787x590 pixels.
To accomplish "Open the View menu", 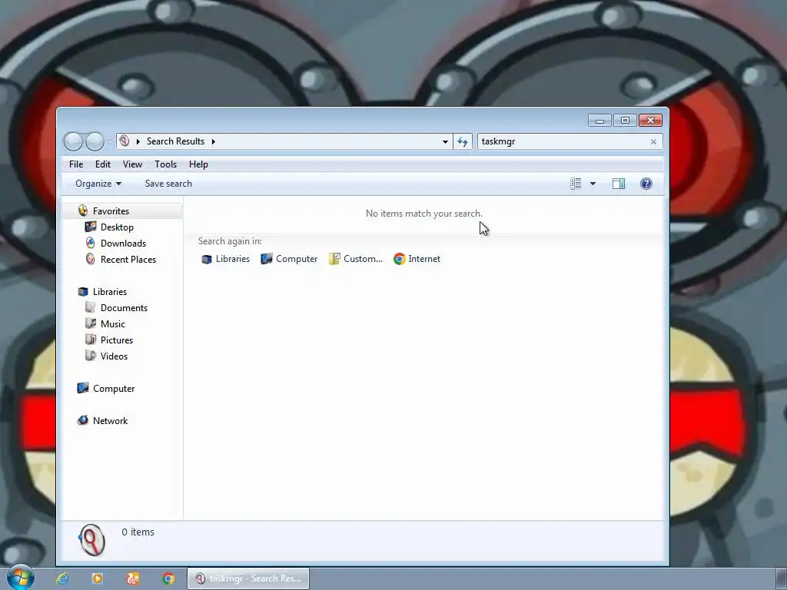I will 132,164.
